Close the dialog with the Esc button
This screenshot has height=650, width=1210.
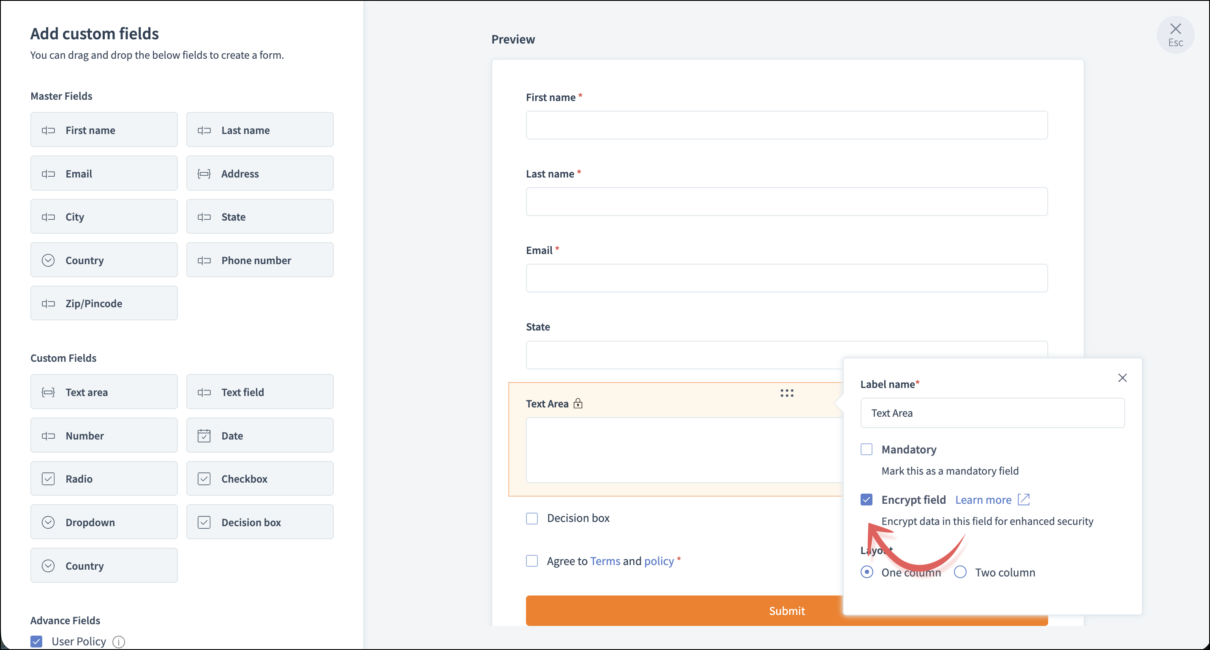[x=1175, y=34]
